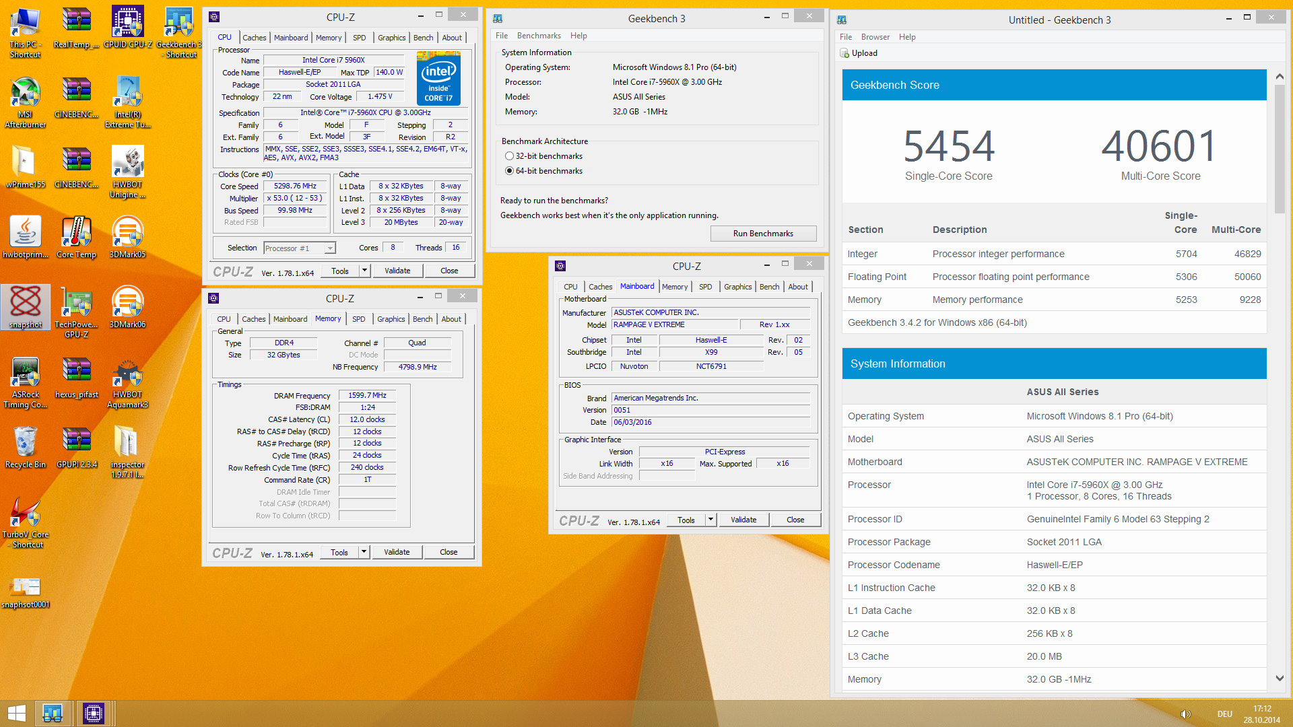This screenshot has width=1293, height=727.
Task: Open This PC desktop shortcut
Action: pos(25,33)
